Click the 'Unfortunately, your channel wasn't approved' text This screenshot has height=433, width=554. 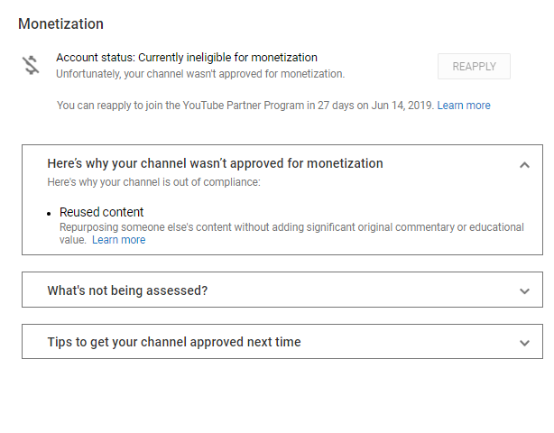[x=200, y=74]
